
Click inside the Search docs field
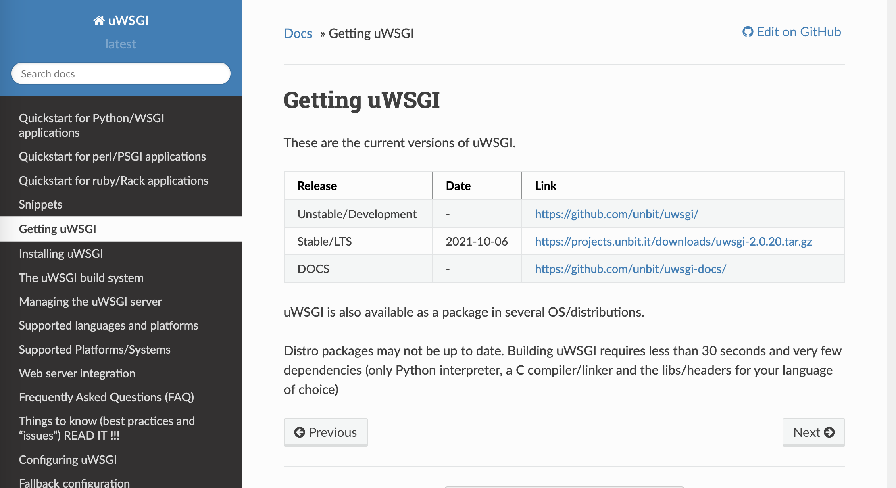121,73
